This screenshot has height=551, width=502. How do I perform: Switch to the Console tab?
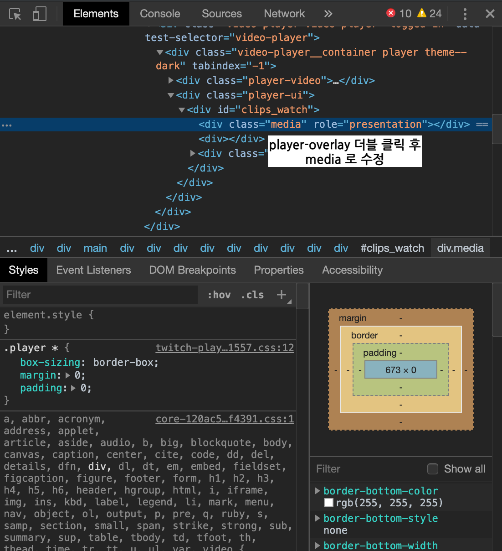(x=160, y=14)
